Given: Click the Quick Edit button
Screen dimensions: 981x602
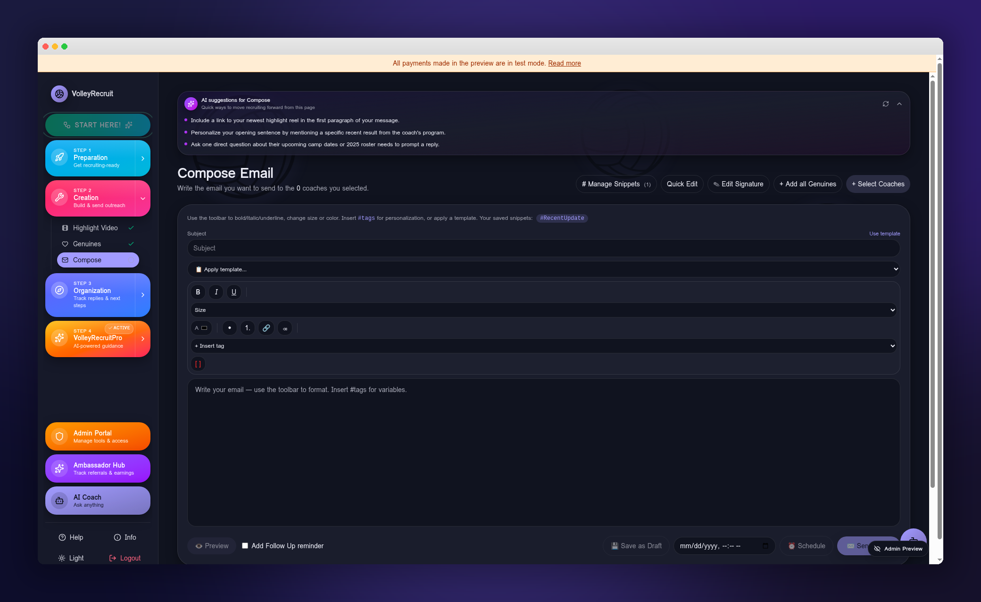Looking at the screenshot, I should click(x=682, y=184).
